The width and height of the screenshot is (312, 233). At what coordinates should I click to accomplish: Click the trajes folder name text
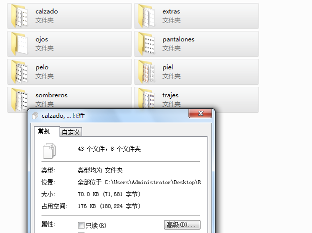pyautogui.click(x=170, y=95)
